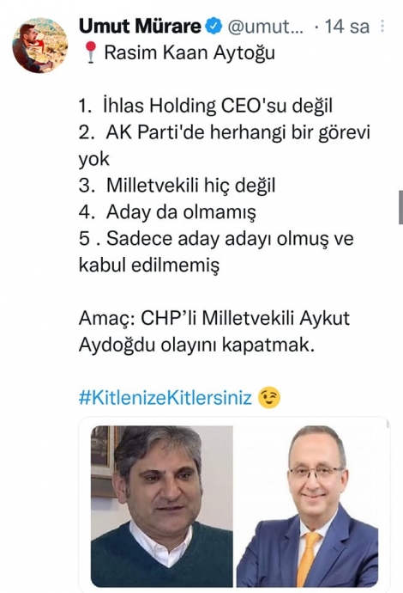Click the red pushpin emoji
The width and height of the screenshot is (403, 593).
[90, 52]
